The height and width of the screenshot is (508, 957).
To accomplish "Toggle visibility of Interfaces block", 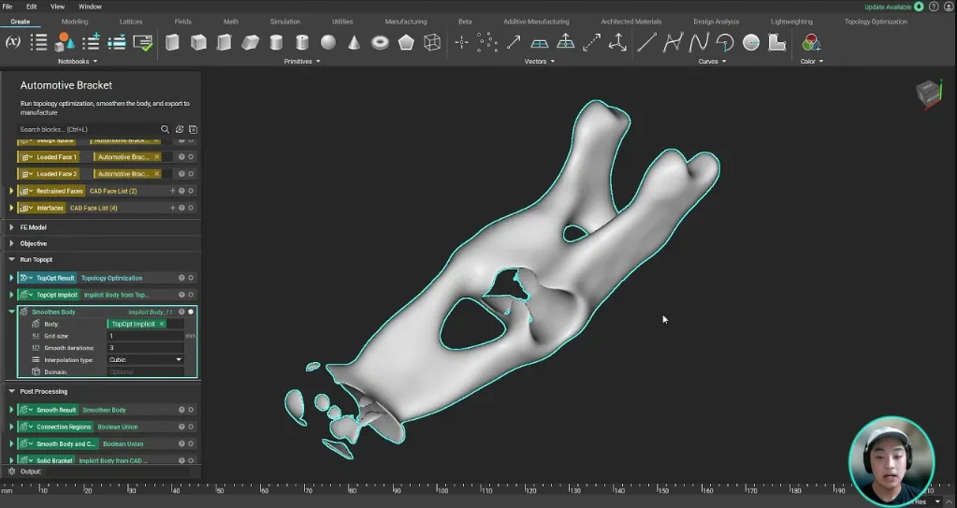I will 191,209.
